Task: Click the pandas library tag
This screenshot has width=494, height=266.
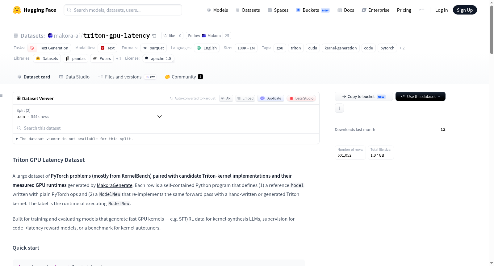Action: click(76, 58)
